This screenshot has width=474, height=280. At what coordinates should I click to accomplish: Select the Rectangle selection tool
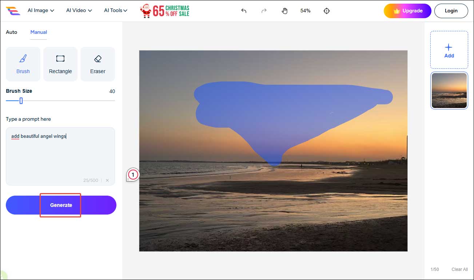[x=60, y=64]
